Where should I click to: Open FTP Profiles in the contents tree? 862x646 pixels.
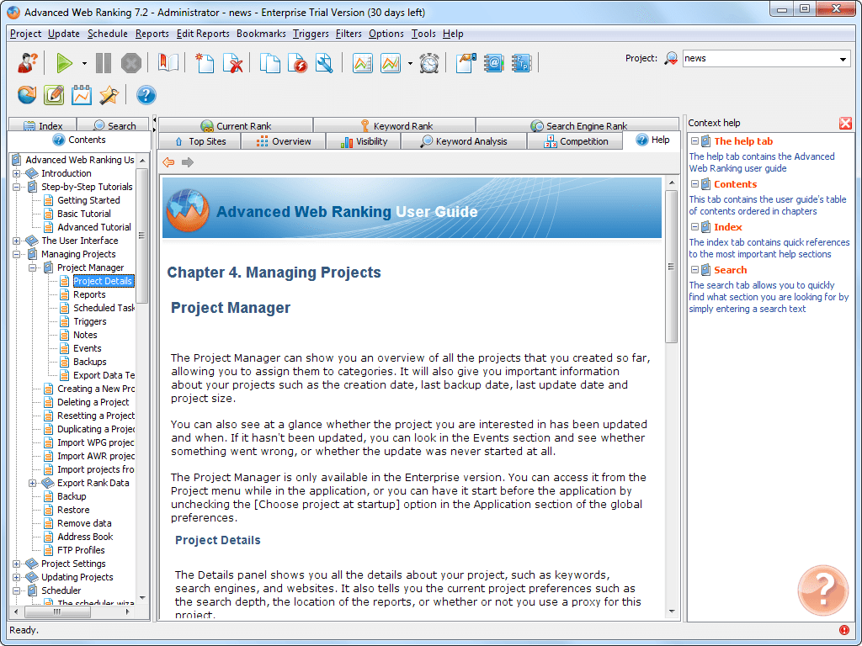pyautogui.click(x=81, y=550)
